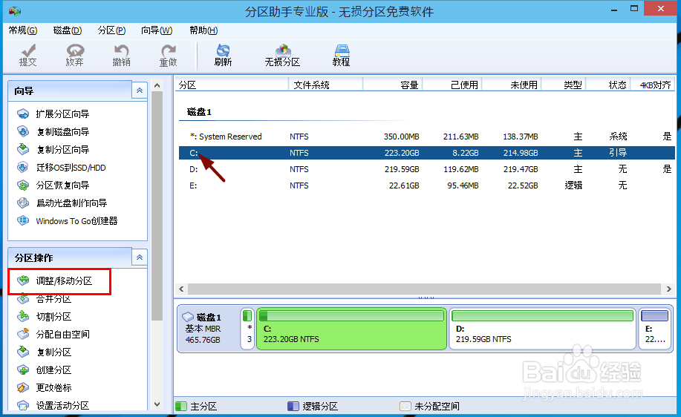Click the 未分配空间 legend swatch

405,406
